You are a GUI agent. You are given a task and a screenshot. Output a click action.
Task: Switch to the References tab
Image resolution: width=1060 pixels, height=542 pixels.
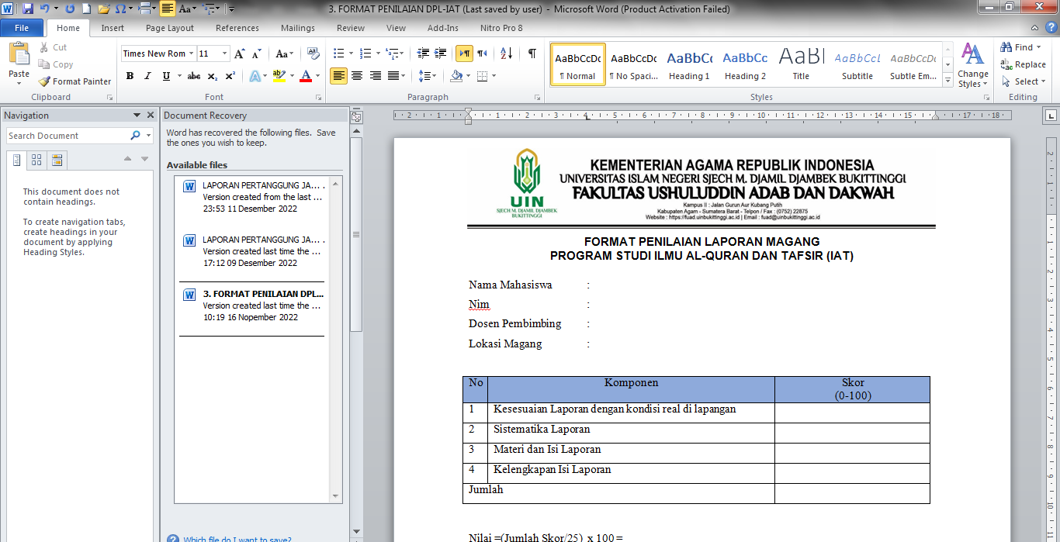point(237,28)
